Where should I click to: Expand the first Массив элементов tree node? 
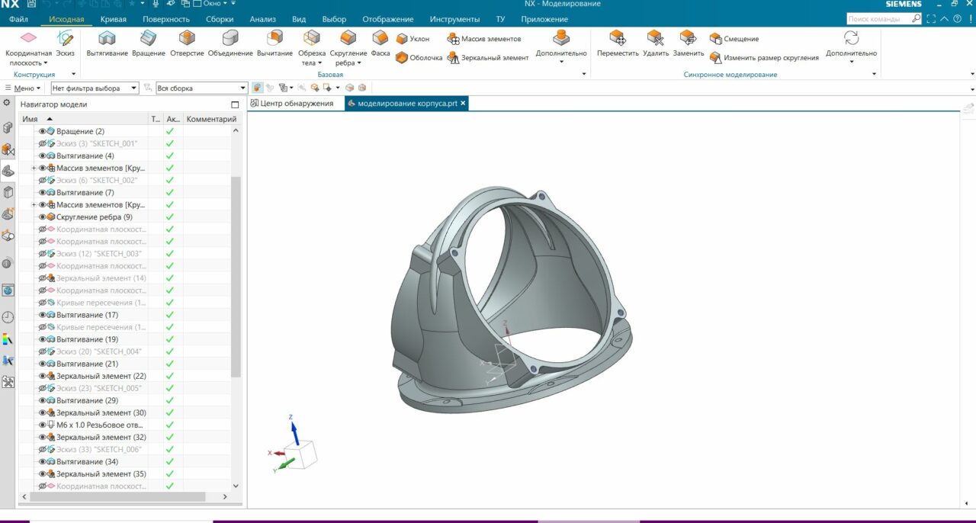point(34,168)
